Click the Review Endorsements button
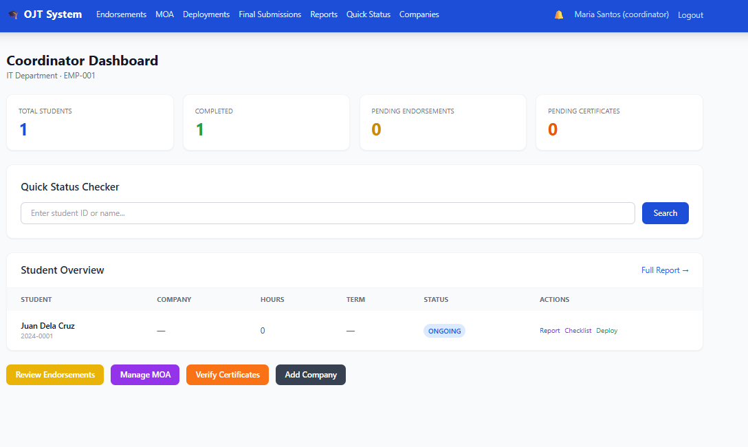The width and height of the screenshot is (748, 447). (x=55, y=375)
